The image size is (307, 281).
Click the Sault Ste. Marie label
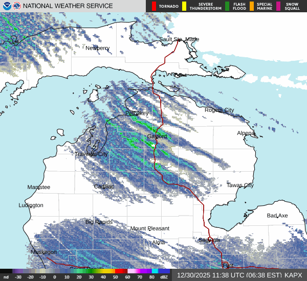click(x=179, y=39)
